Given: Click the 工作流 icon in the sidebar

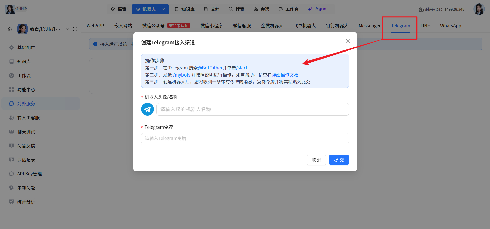Looking at the screenshot, I should (11, 75).
